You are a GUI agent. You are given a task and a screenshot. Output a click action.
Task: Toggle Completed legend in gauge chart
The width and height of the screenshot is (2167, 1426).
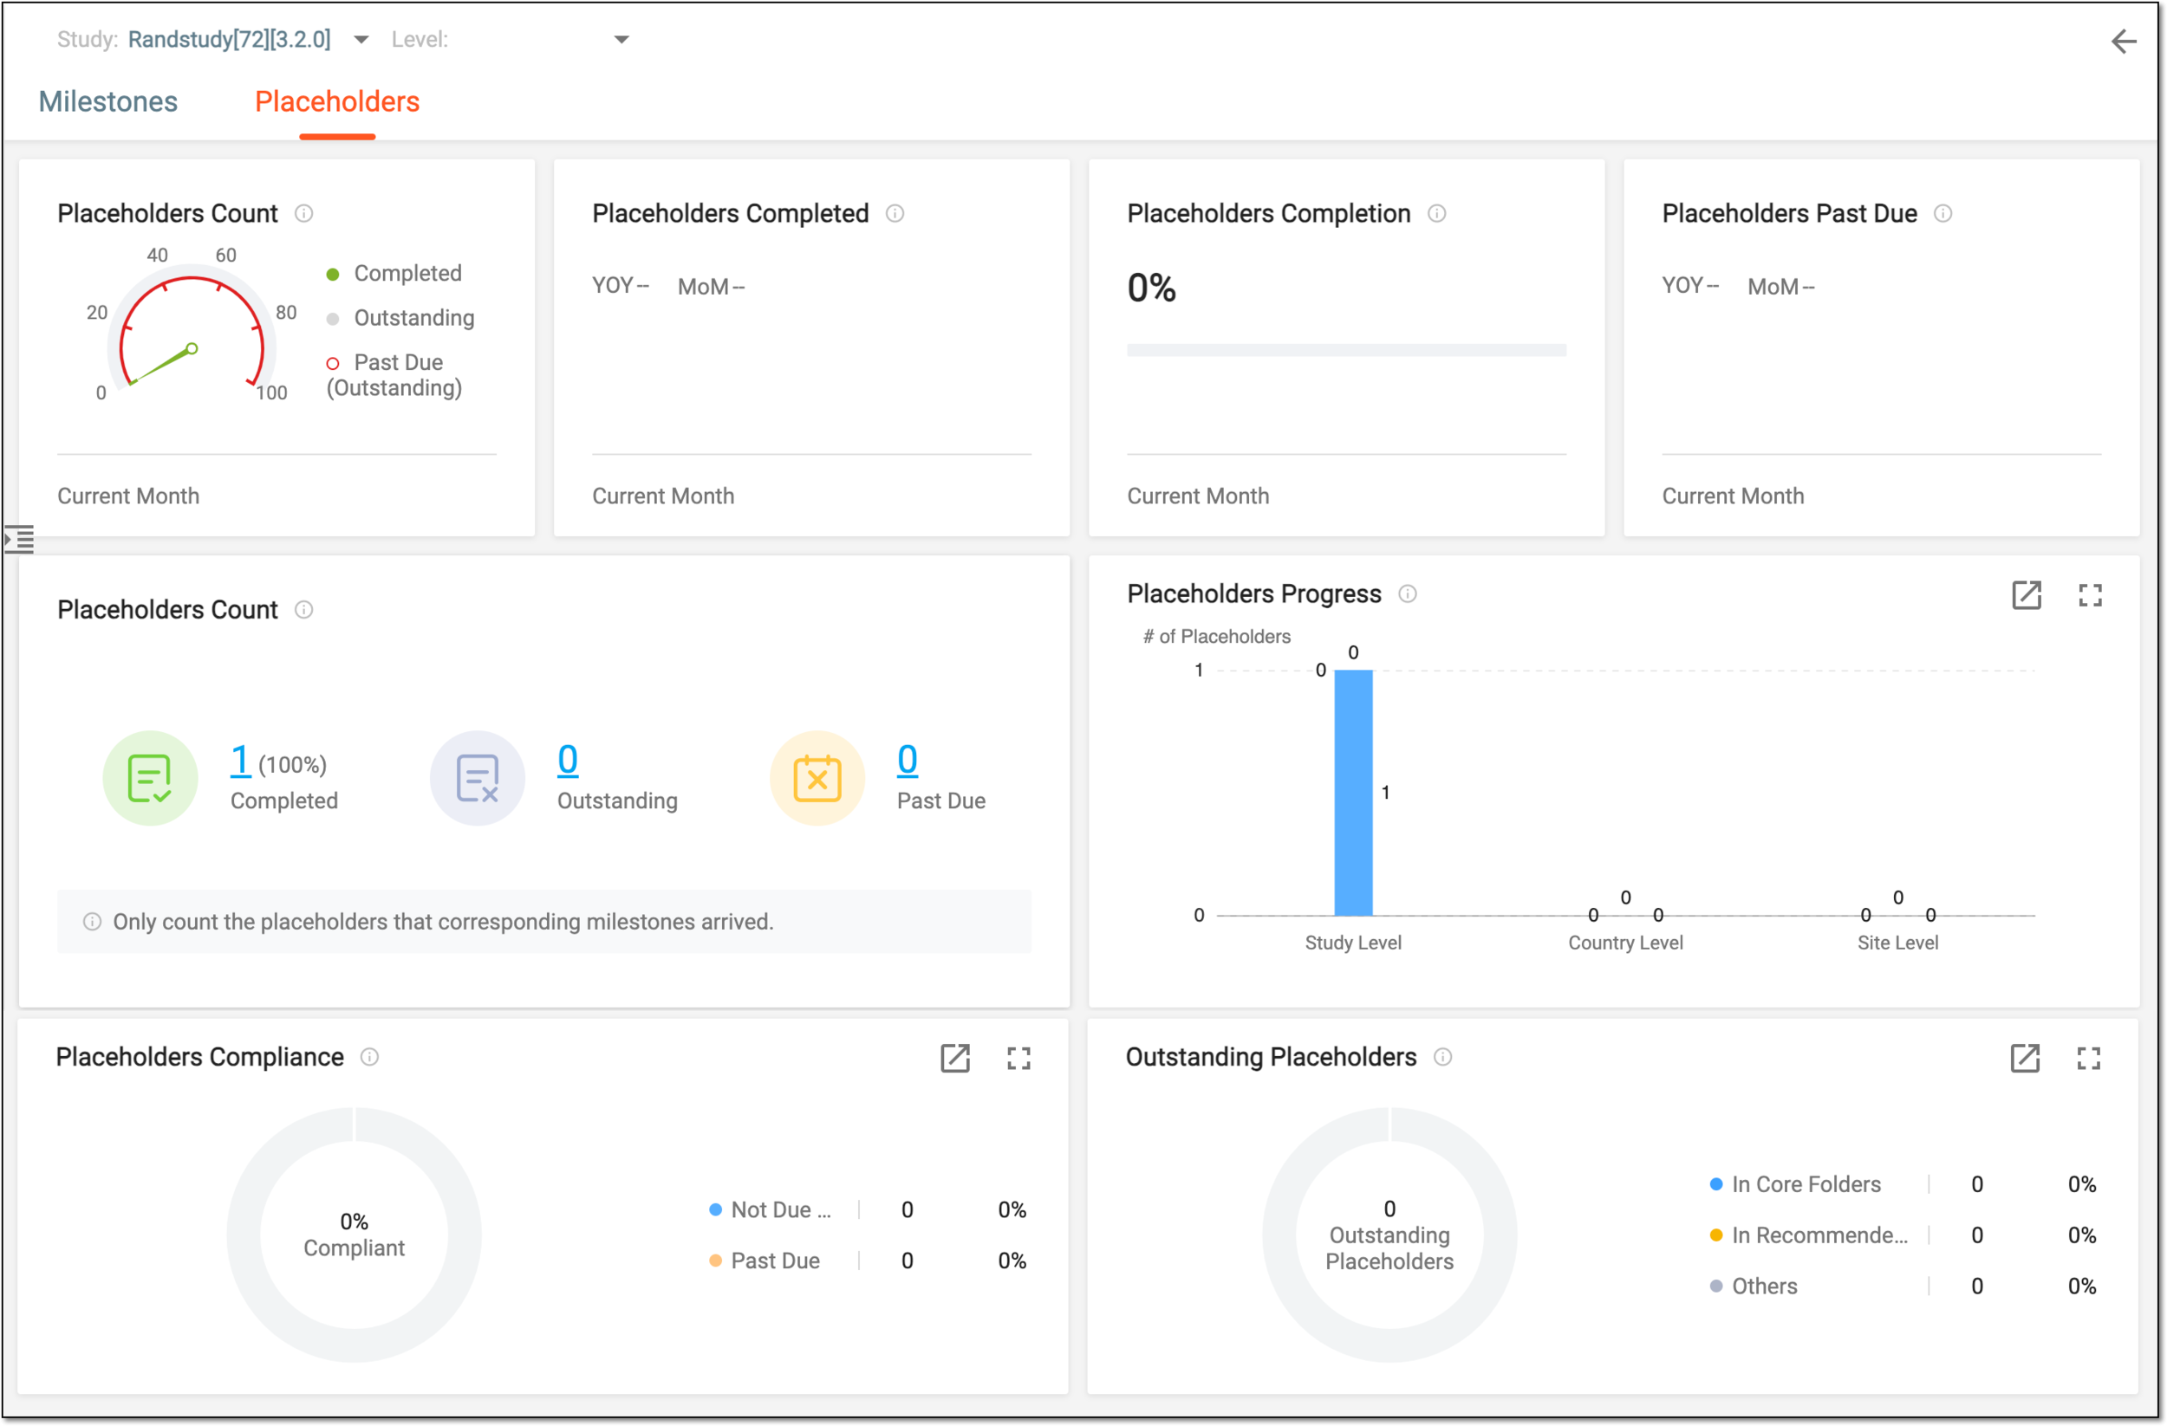point(394,273)
